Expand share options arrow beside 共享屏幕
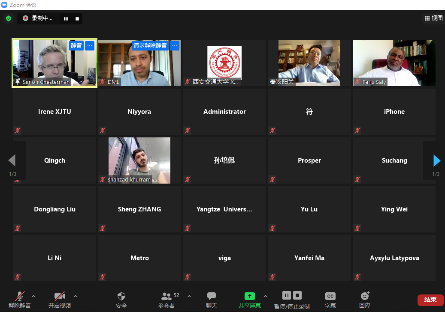Screen dimensions: 445x312 [265, 296]
